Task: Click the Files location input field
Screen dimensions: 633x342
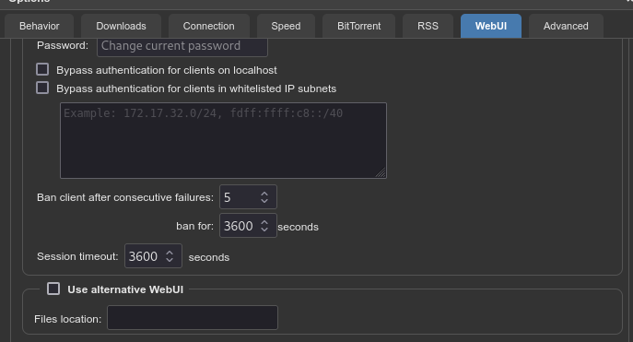Action: coord(193,318)
